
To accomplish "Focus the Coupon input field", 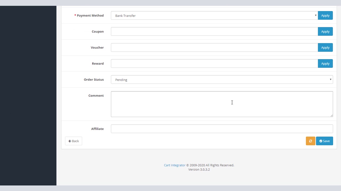I will (x=214, y=32).
